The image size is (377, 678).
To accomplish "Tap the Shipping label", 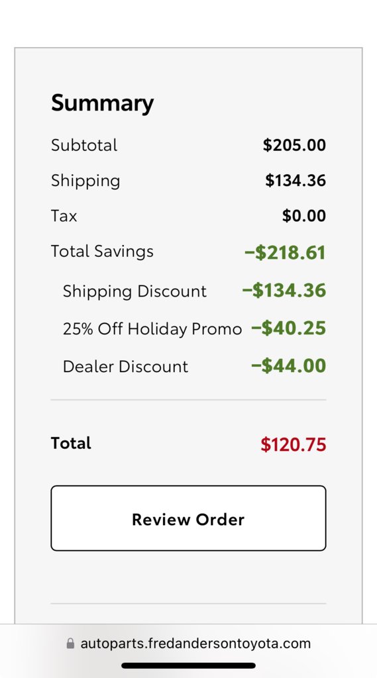I will point(85,181).
